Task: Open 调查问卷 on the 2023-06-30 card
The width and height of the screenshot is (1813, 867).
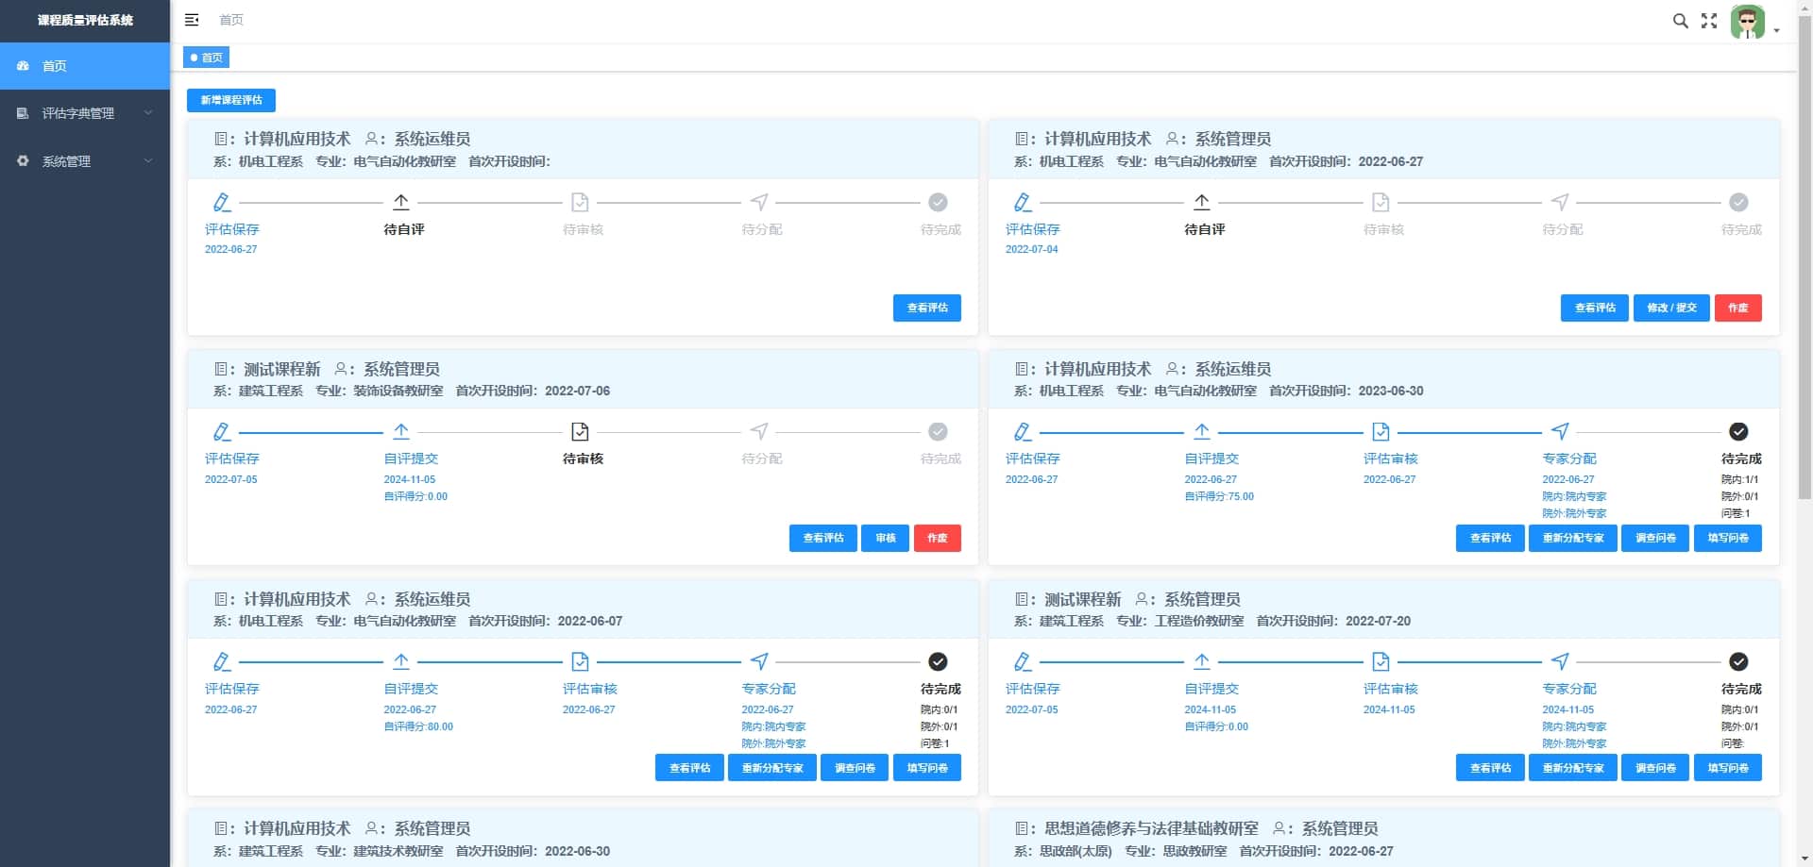Action: [x=1655, y=538]
